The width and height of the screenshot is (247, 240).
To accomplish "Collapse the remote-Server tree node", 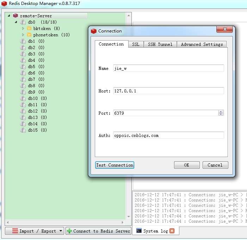I will click(9, 16).
